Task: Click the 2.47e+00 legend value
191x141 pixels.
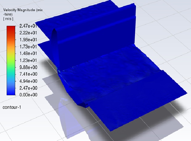Action: 29,88
